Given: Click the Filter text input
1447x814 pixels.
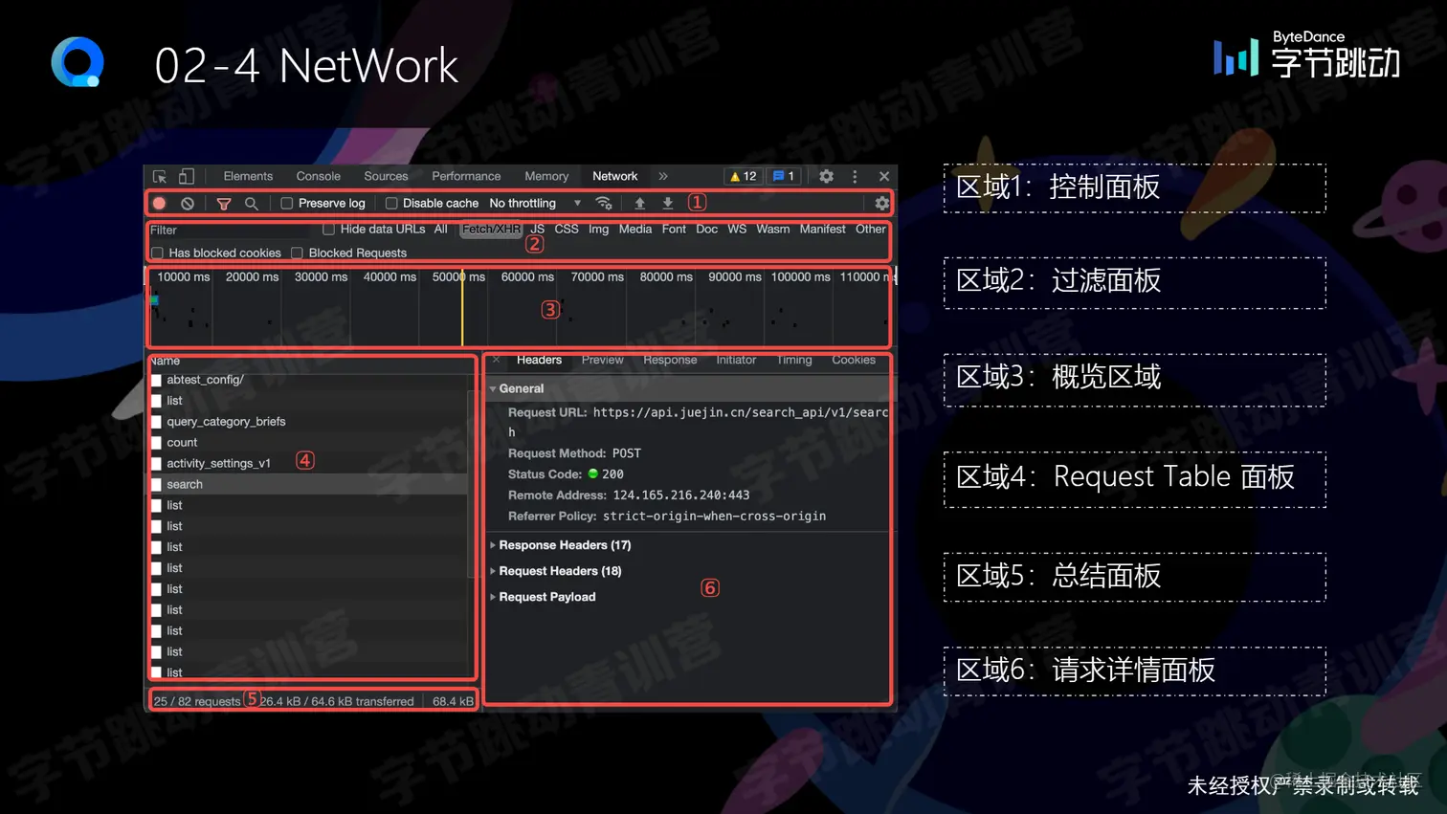Looking at the screenshot, I should click(230, 230).
